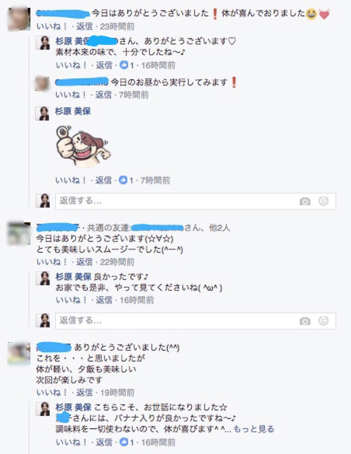Viewport: 351px width, 454px height.
Task: Click like count icon beside 16時間前 in top thread
Action: [x=124, y=65]
